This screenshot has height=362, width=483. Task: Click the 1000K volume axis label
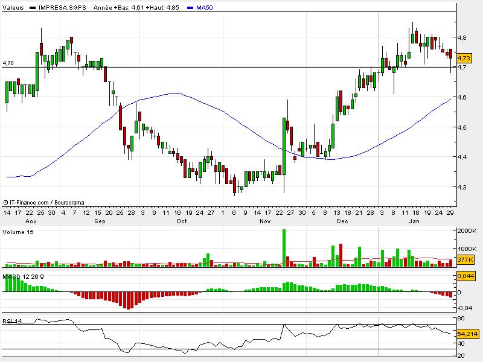click(x=467, y=249)
